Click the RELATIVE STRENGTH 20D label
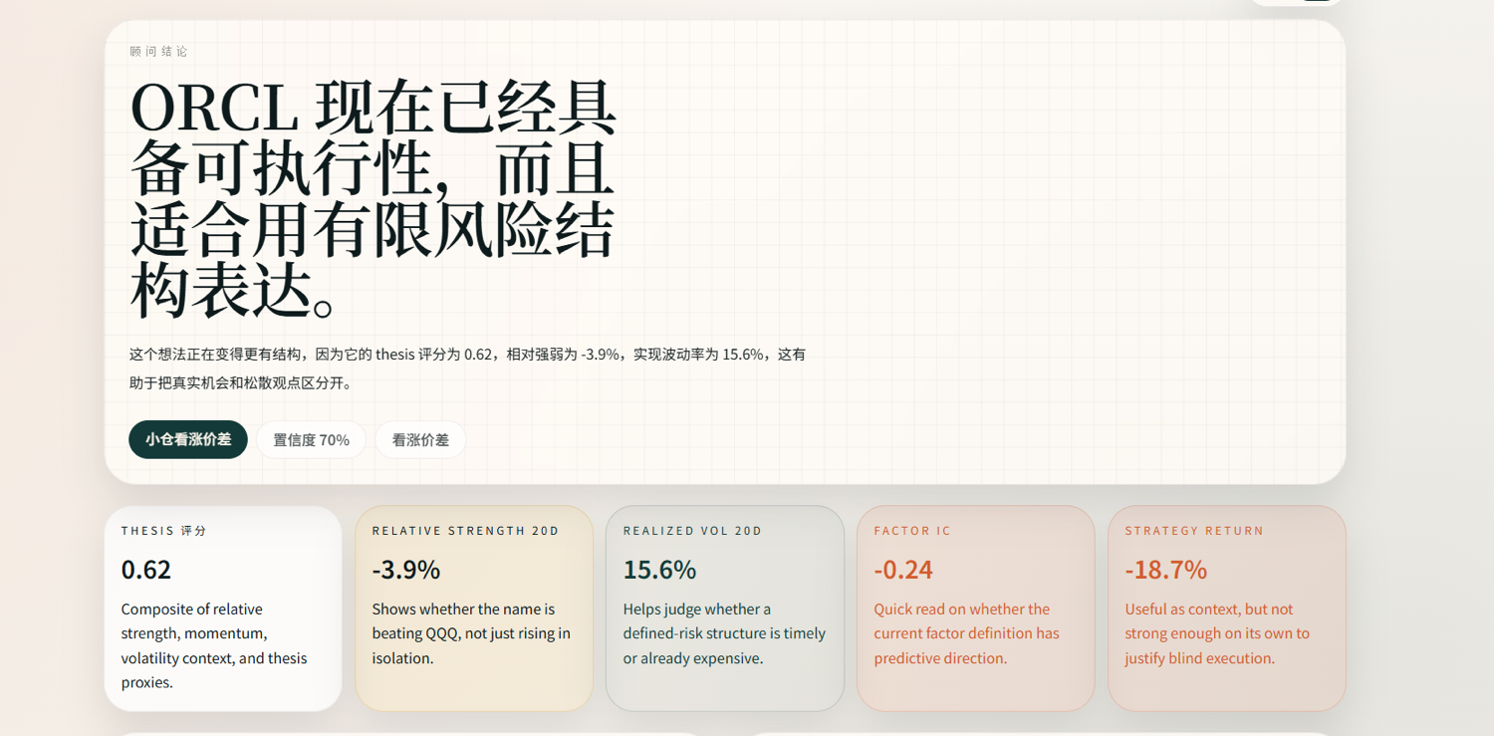This screenshot has height=736, width=1494. coord(466,531)
